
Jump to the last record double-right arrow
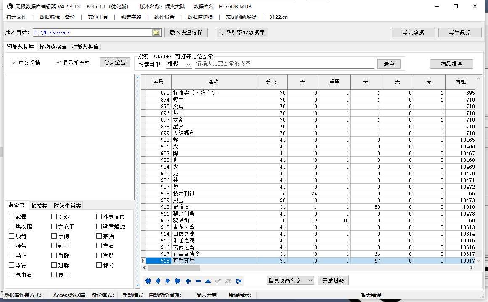178,281
